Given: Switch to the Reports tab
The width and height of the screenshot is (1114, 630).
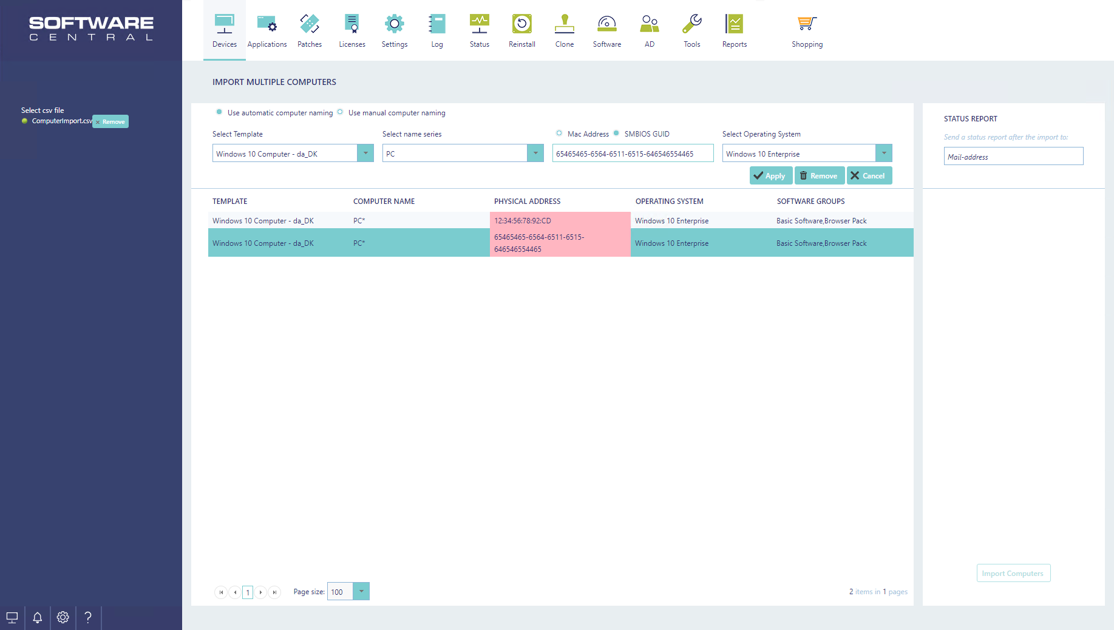Looking at the screenshot, I should (x=734, y=30).
